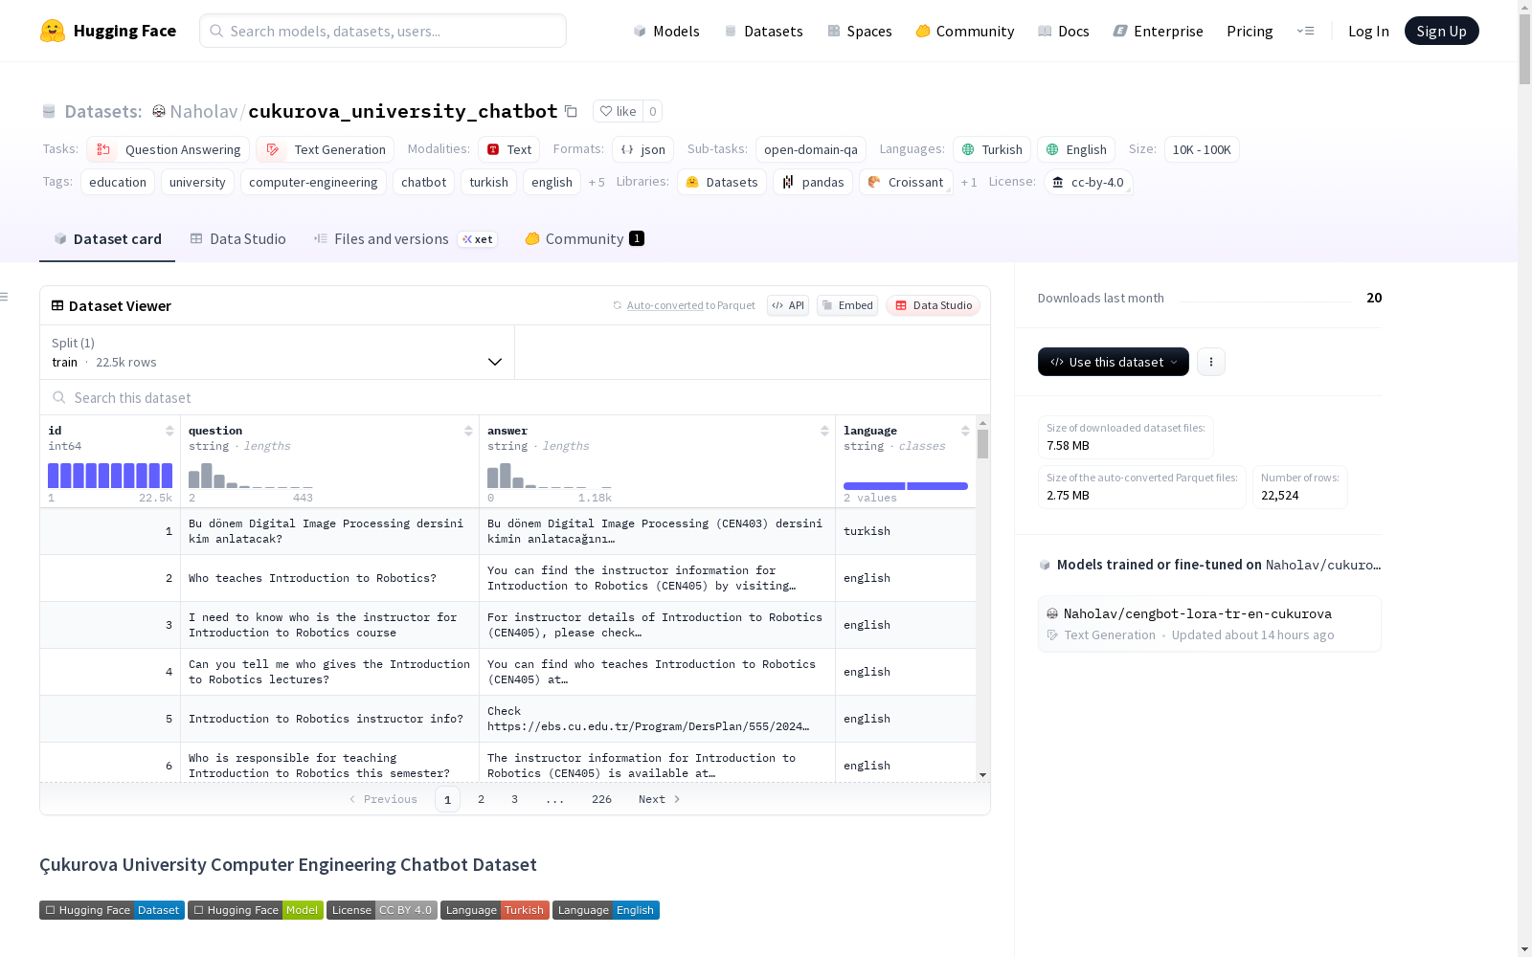
Task: Click the Hugging Face Dataset badge
Action: [112, 910]
